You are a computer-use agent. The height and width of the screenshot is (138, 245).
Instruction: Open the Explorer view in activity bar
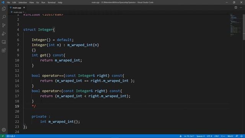[x=4, y=8]
